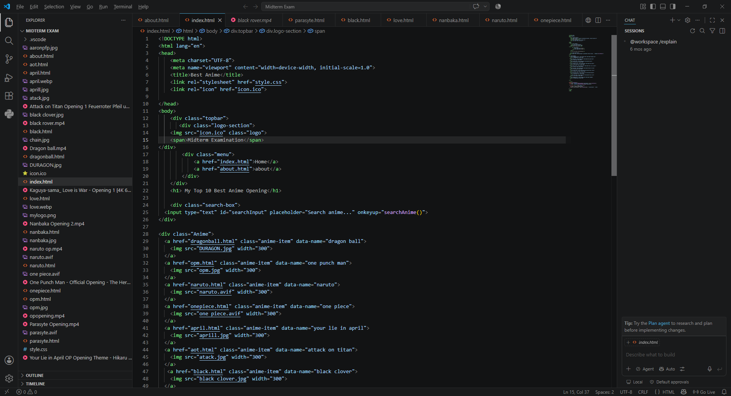Viewport: 731px width, 396px height.
Task: Open the Accounts icon in activity bar
Action: pos(9,360)
